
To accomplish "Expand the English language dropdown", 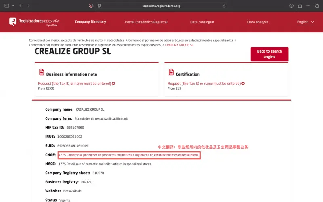I will pos(305,22).
